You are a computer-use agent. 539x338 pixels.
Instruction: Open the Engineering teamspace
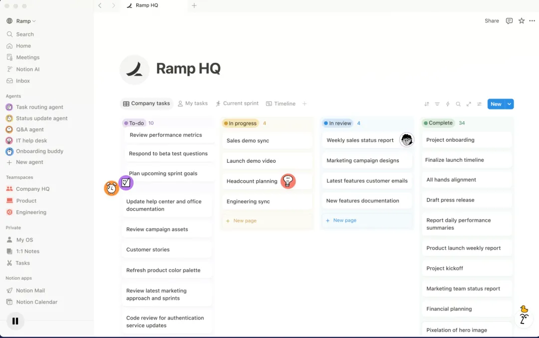[x=26, y=212]
